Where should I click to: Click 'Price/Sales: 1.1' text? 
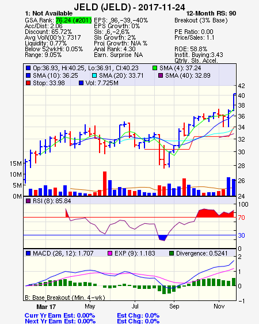(x=195, y=37)
